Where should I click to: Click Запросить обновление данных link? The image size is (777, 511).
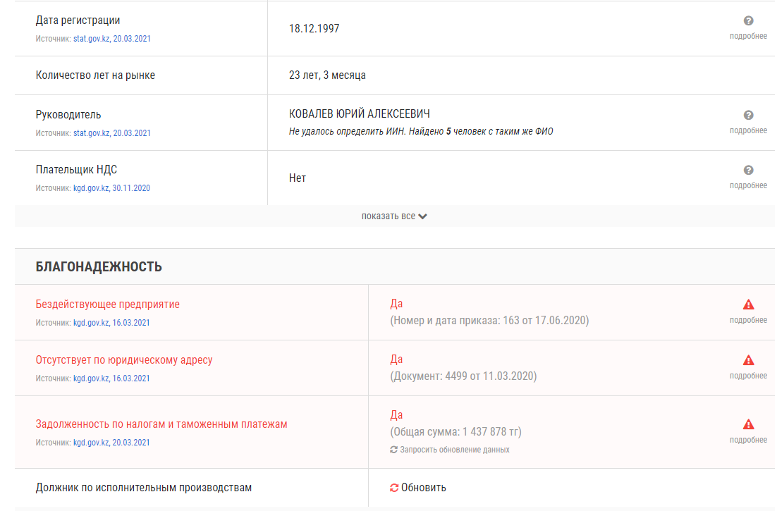[x=454, y=450]
